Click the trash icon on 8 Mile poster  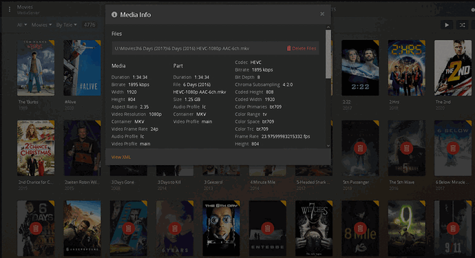(360, 228)
